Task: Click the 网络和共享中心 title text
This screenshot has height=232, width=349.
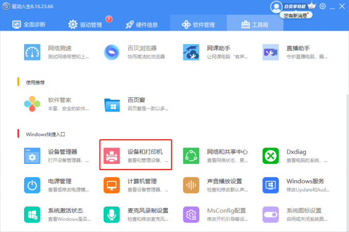Action: (x=227, y=152)
